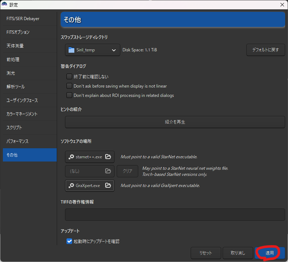Click the blue folder icon for Siril_temp
288x262 pixels.
71,50
